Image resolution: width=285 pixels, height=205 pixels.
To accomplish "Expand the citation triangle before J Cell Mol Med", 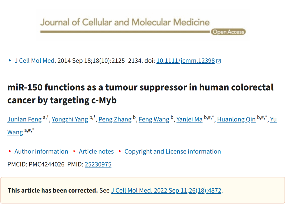I will point(10,60).
